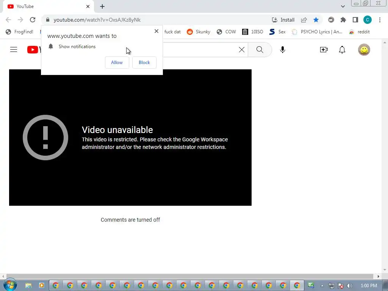
Task: Click the Allow notifications button
Action: tap(117, 63)
